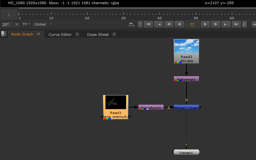
Task: Select the Read1 plane_premult.iff node
Action: tap(116, 107)
